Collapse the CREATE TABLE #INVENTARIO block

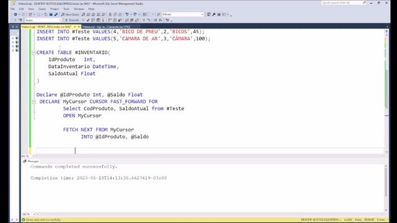click(x=34, y=53)
